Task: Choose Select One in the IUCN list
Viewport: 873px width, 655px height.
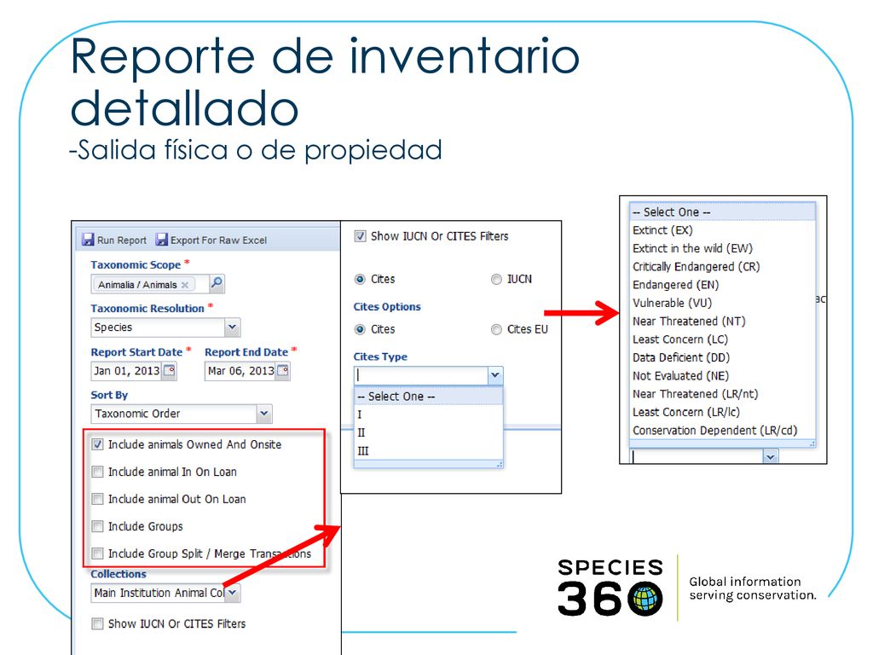Action: (723, 212)
